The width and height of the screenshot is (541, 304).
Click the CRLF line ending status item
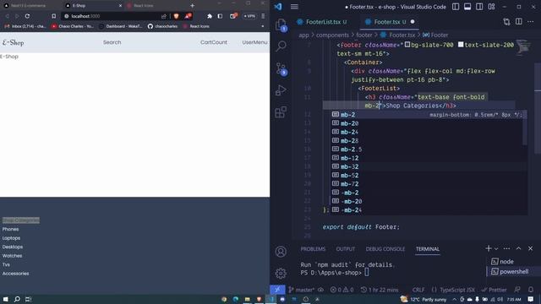(418, 290)
